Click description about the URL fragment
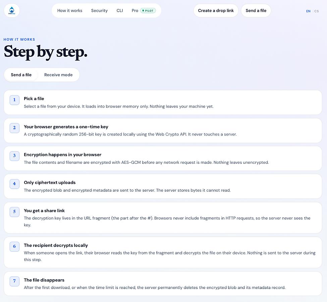Image resolution: width=327 pixels, height=302 pixels. [167, 221]
